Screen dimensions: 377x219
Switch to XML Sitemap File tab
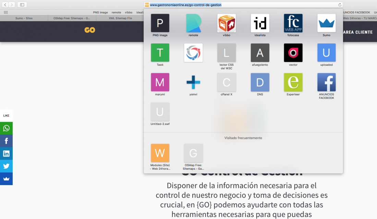click(120, 18)
